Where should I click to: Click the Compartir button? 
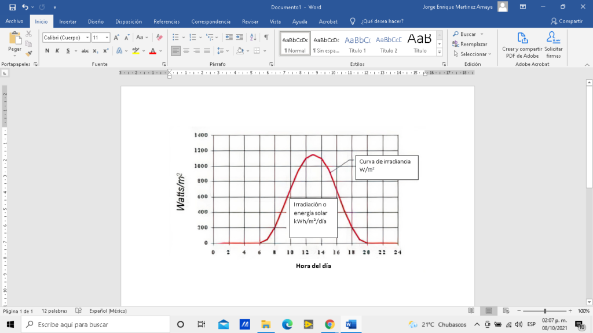tap(566, 21)
